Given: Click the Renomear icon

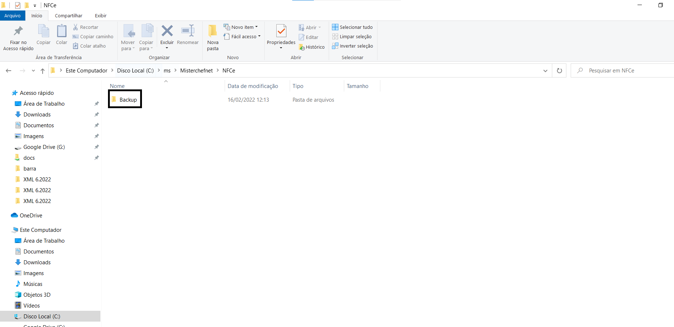Looking at the screenshot, I should (x=188, y=31).
